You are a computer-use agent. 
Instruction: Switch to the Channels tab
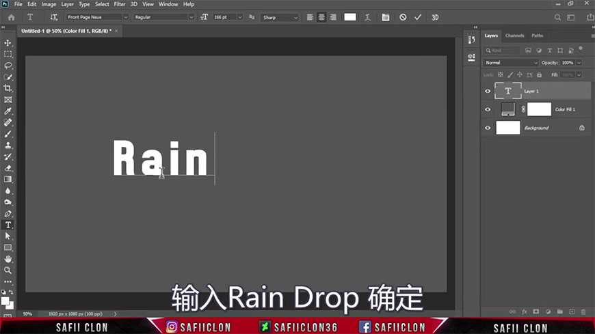point(514,36)
